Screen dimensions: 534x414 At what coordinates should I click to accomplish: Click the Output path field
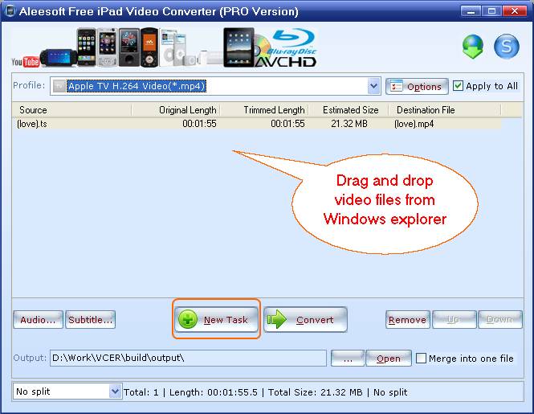[188, 358]
